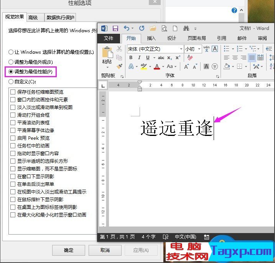This screenshot has height=263, width=275.
Task: Decrease font size with shrink font
Action: point(195,66)
